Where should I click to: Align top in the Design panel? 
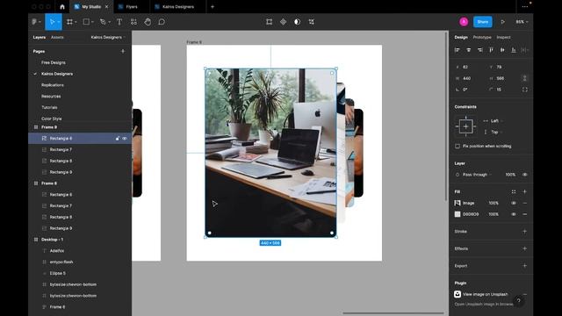[x=491, y=50]
